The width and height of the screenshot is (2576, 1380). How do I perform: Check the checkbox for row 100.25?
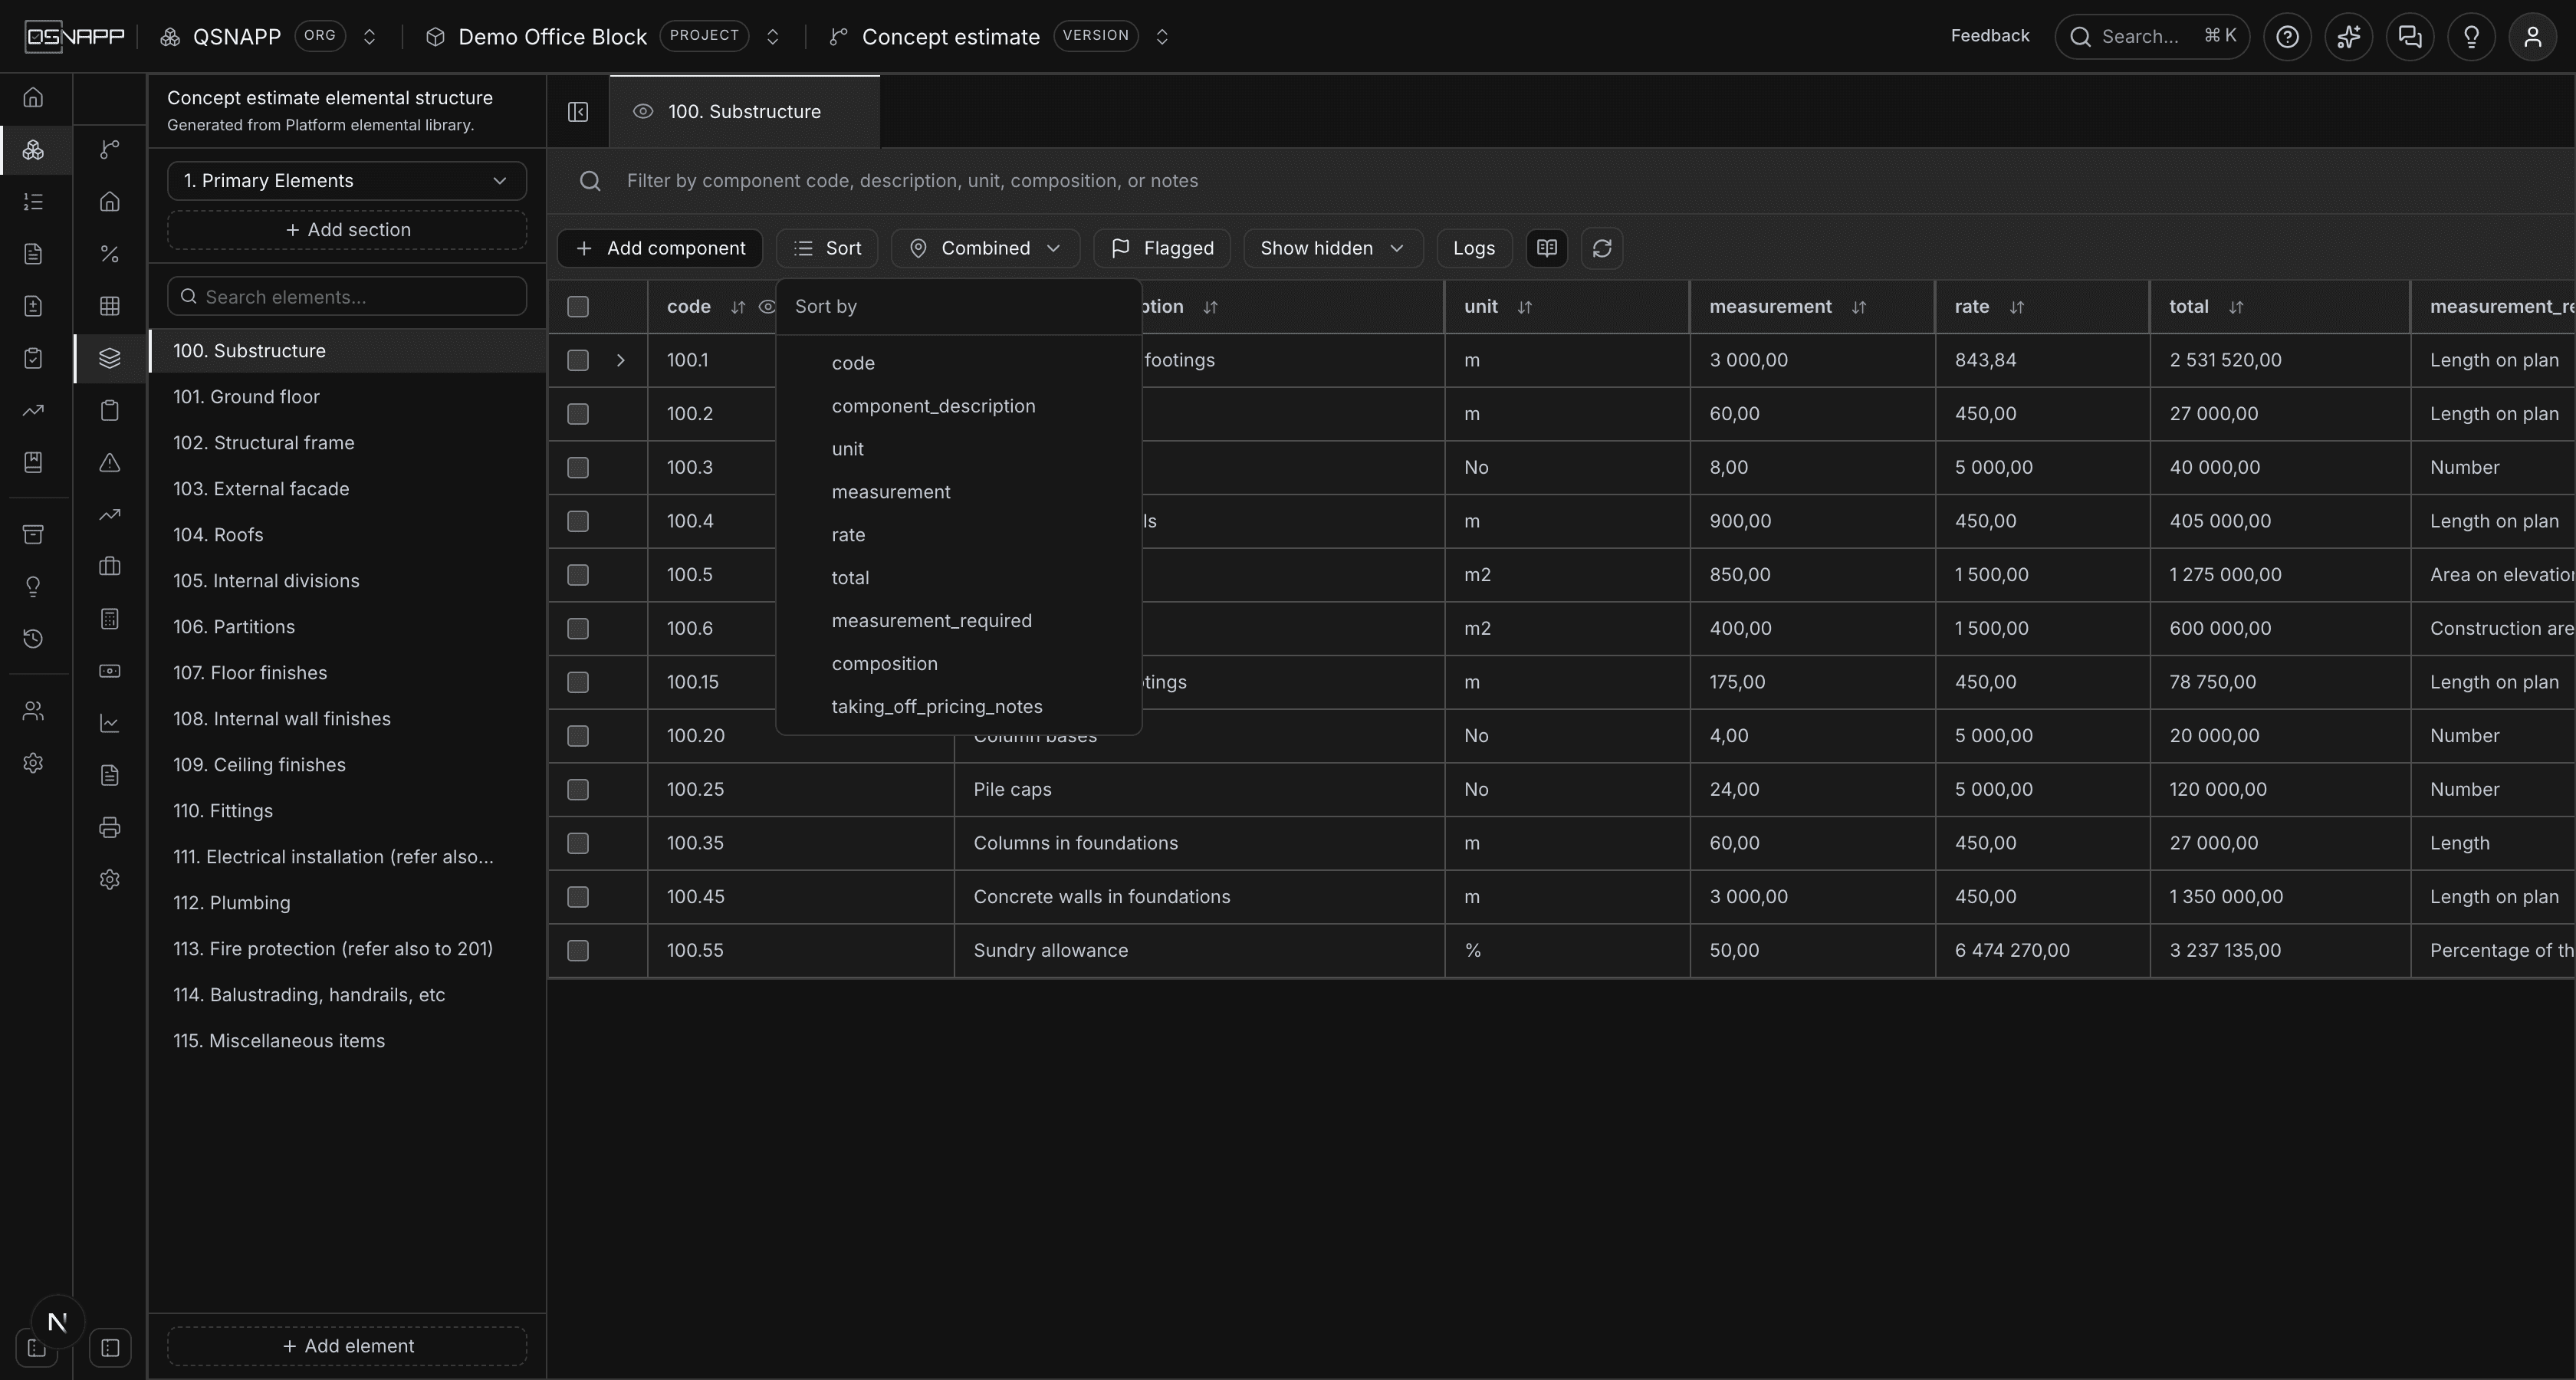point(578,790)
